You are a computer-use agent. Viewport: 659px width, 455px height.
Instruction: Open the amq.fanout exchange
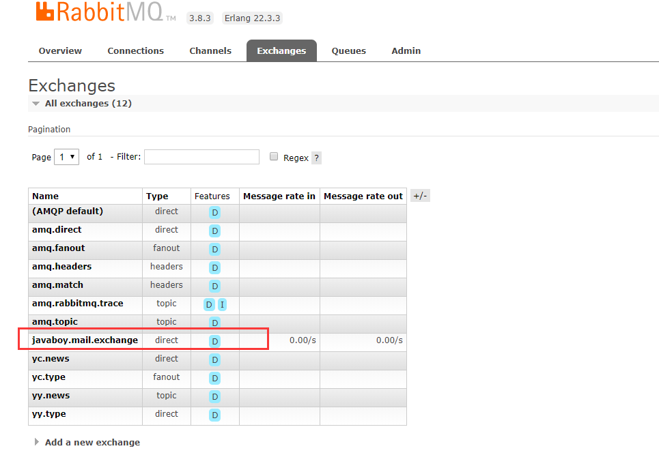pos(59,248)
